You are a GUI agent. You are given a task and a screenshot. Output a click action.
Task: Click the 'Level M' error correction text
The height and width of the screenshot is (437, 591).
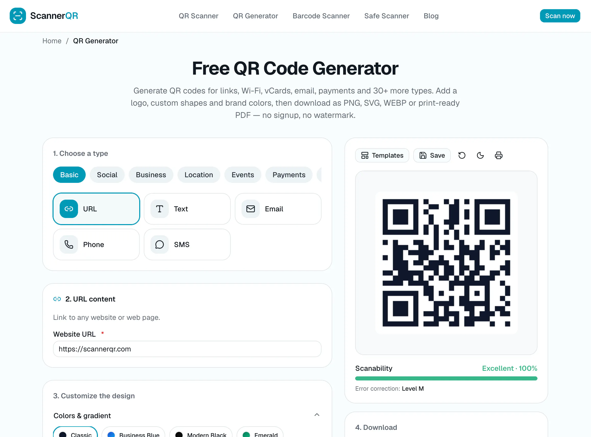(413, 388)
